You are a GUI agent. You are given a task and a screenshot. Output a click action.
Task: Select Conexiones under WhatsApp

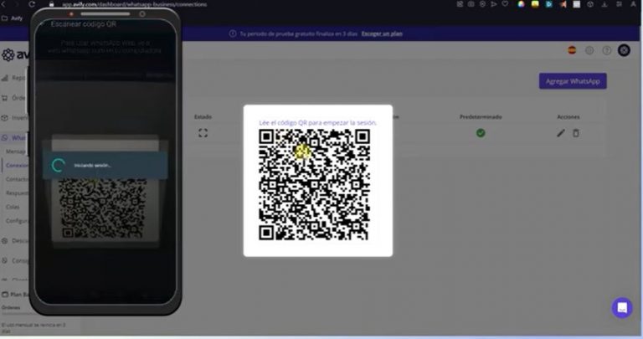tap(18, 165)
